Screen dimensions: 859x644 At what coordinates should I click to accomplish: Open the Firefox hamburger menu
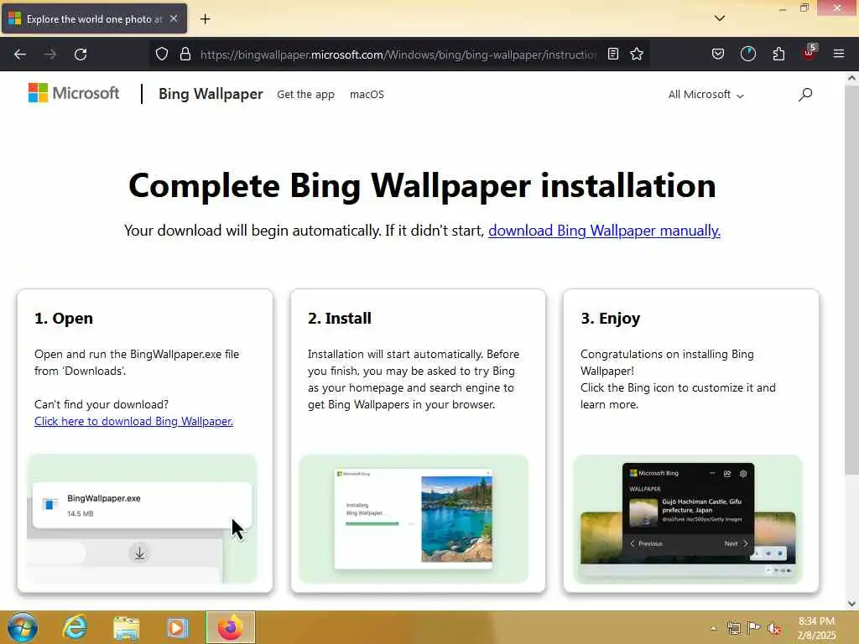839,55
